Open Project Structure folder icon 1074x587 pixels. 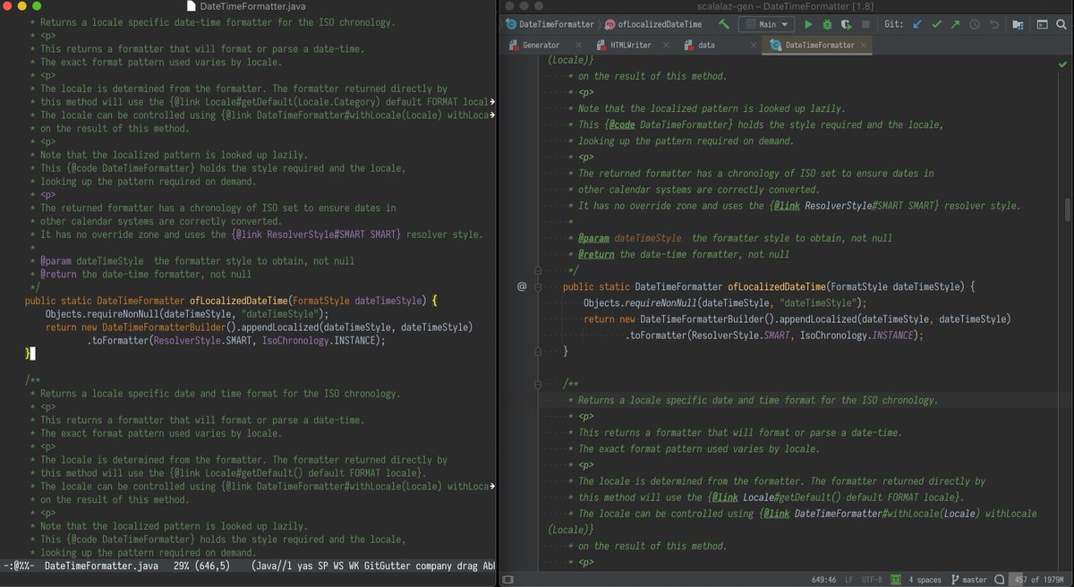pos(1018,25)
